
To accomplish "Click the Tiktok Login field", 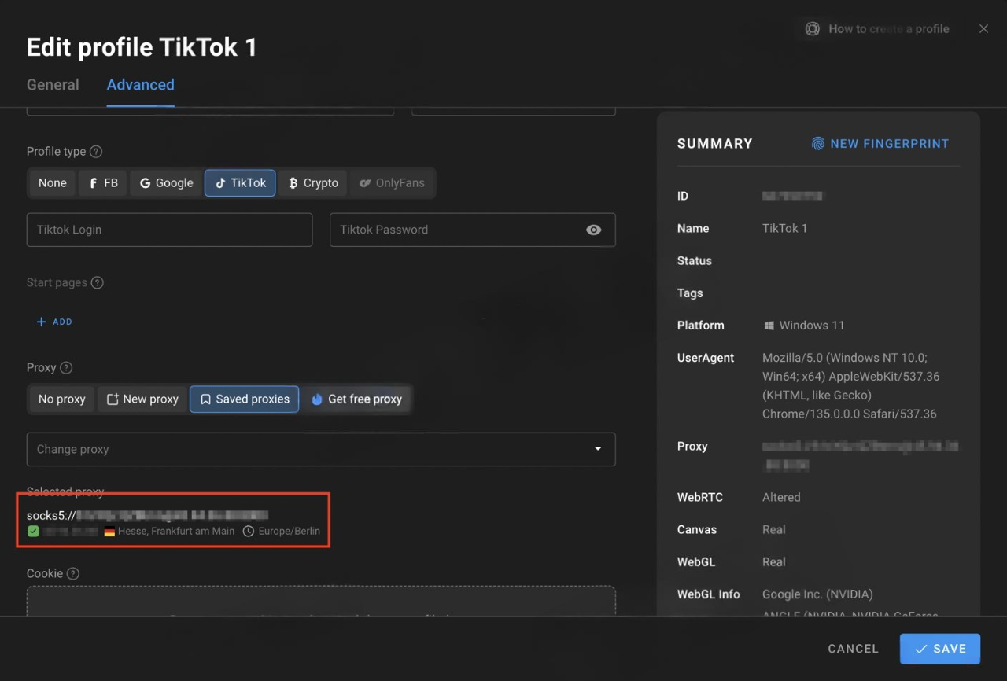I will pyautogui.click(x=170, y=230).
